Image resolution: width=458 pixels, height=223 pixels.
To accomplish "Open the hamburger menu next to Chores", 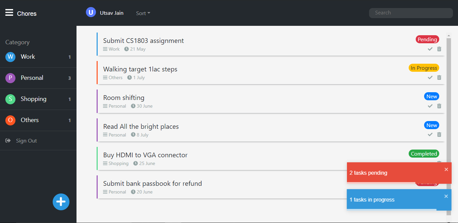I will coord(9,13).
